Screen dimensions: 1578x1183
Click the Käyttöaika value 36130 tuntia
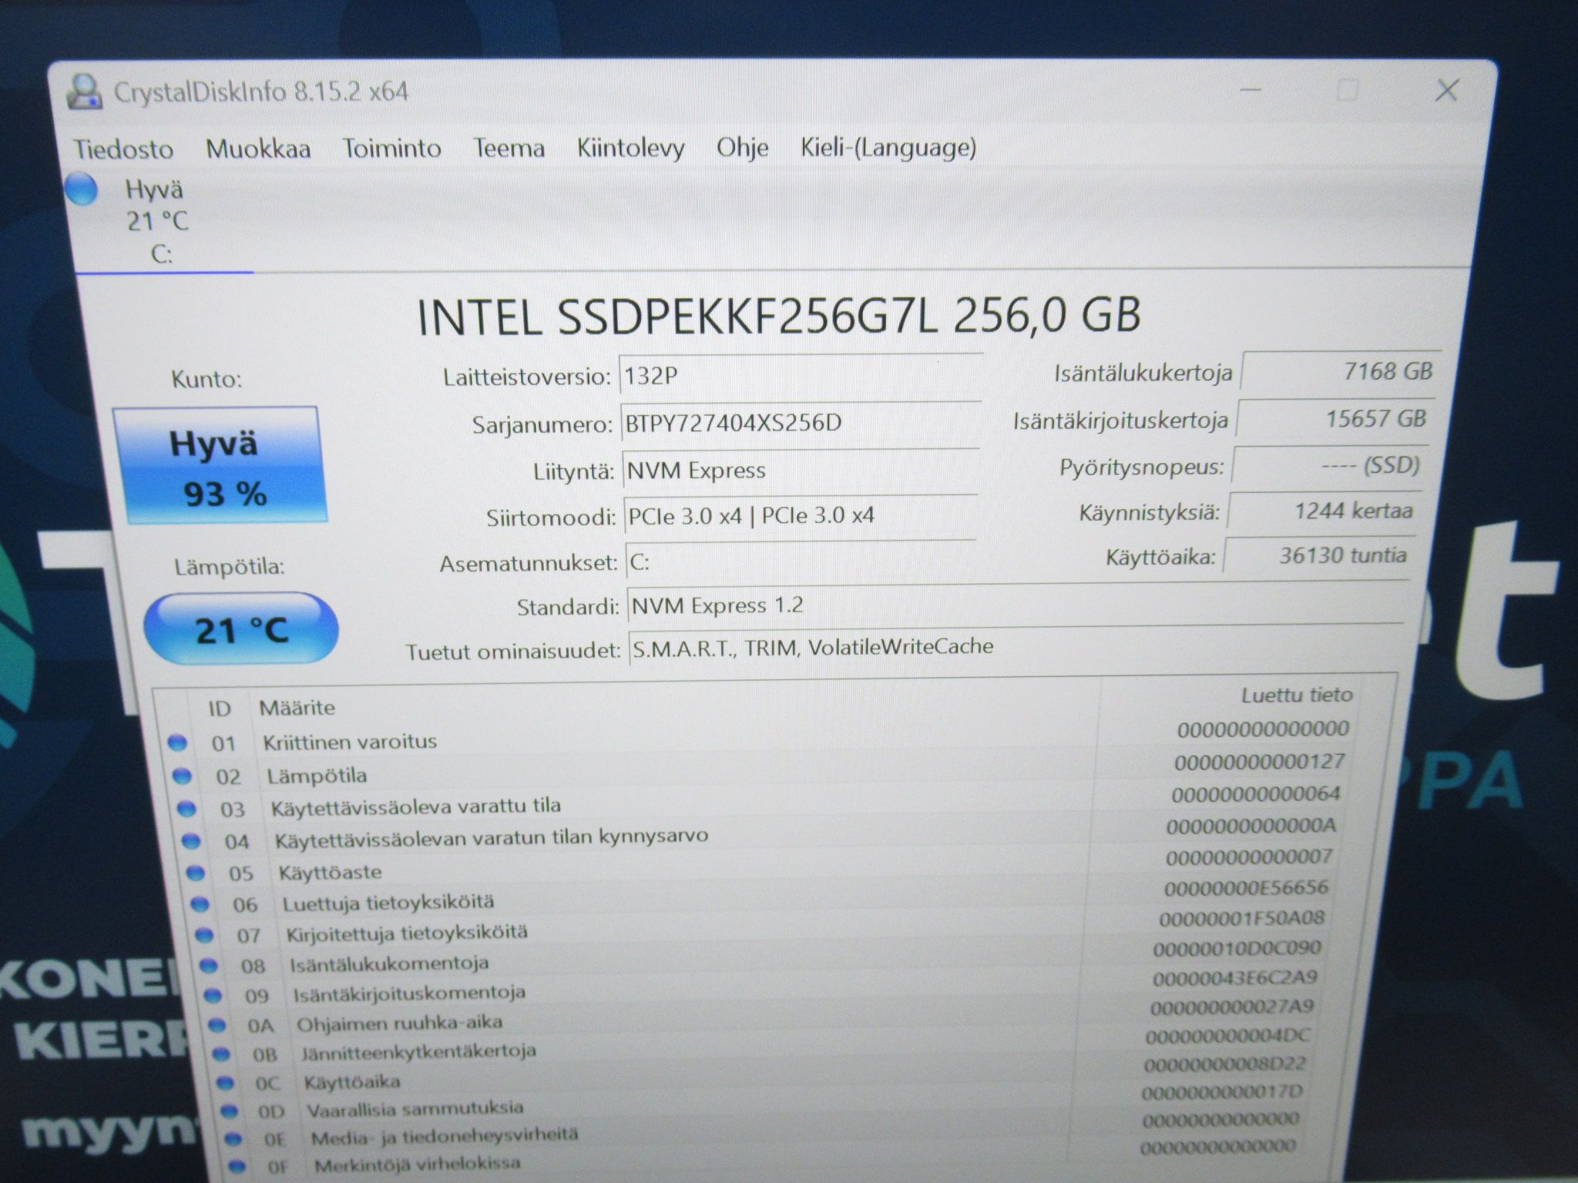[1318, 555]
